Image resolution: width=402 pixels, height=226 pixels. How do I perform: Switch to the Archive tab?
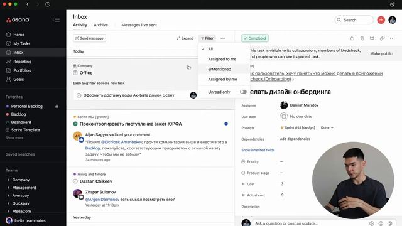(100, 25)
